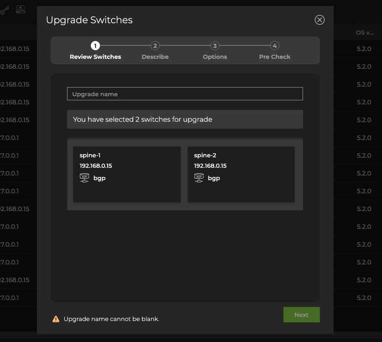Screen dimensions: 382x342
Task: Select the key icon in the top toolbar
Action: click(x=5, y=10)
